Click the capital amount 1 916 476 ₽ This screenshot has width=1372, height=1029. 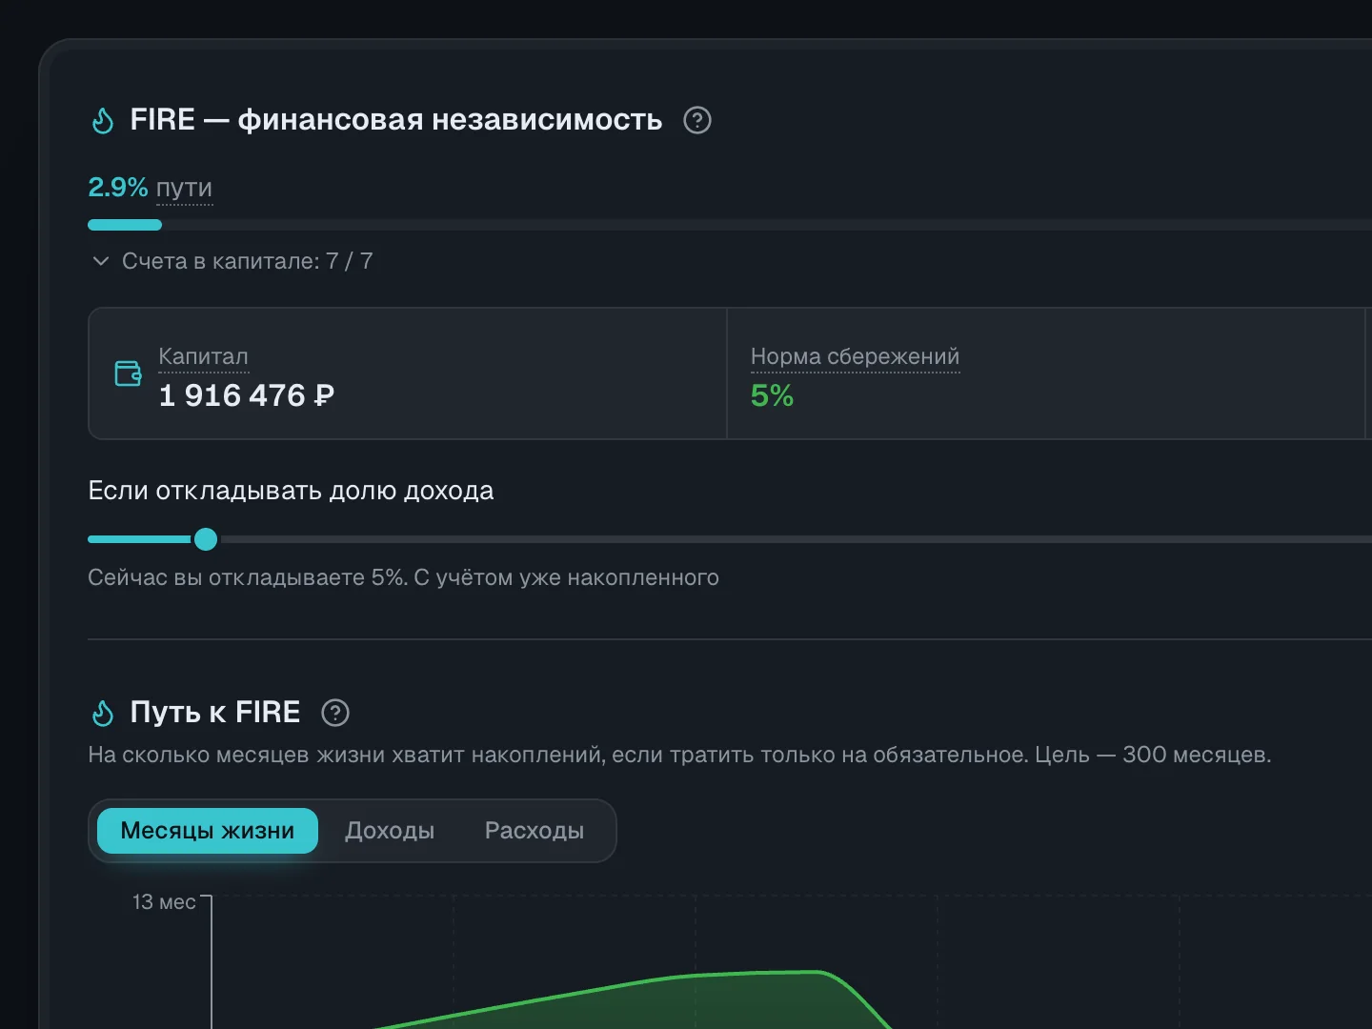(x=247, y=395)
